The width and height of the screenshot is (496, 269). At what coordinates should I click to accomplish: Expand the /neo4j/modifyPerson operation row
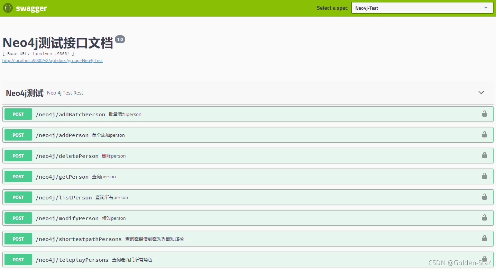pos(208,218)
